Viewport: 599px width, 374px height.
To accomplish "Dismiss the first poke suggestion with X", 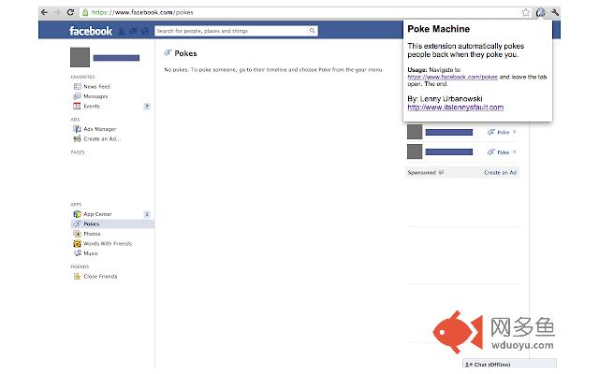I will [515, 132].
